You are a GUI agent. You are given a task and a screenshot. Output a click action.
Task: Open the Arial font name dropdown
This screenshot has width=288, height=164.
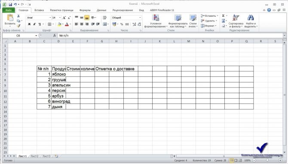tap(50, 18)
